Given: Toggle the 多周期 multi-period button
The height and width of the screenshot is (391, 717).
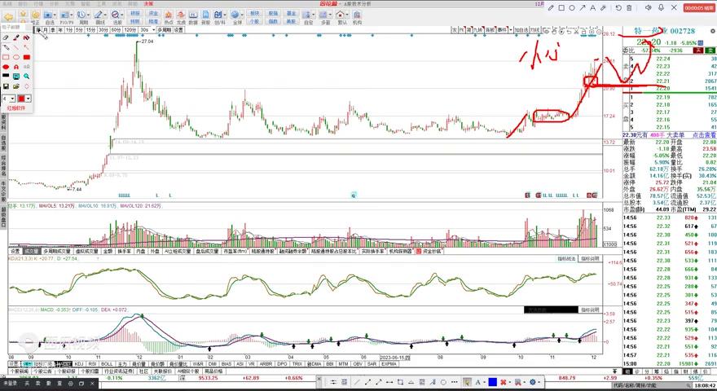Looking at the screenshot, I should click(165, 29).
